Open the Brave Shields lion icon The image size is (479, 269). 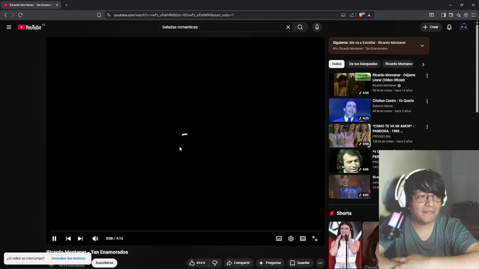[x=361, y=15]
